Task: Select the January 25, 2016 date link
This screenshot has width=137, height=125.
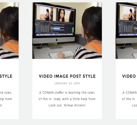Action: pyautogui.click(x=67, y=83)
